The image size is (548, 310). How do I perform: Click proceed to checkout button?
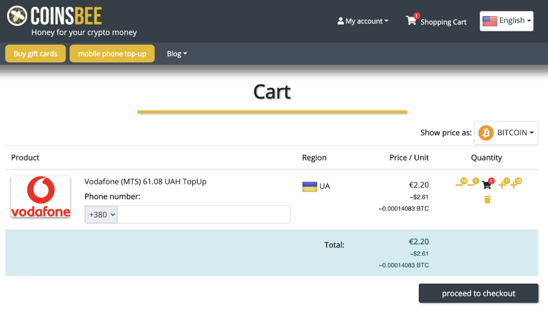point(479,293)
